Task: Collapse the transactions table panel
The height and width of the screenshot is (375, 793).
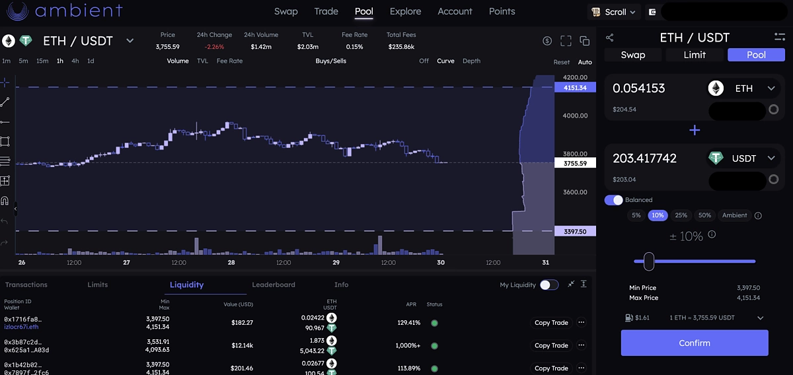Action: pyautogui.click(x=571, y=284)
